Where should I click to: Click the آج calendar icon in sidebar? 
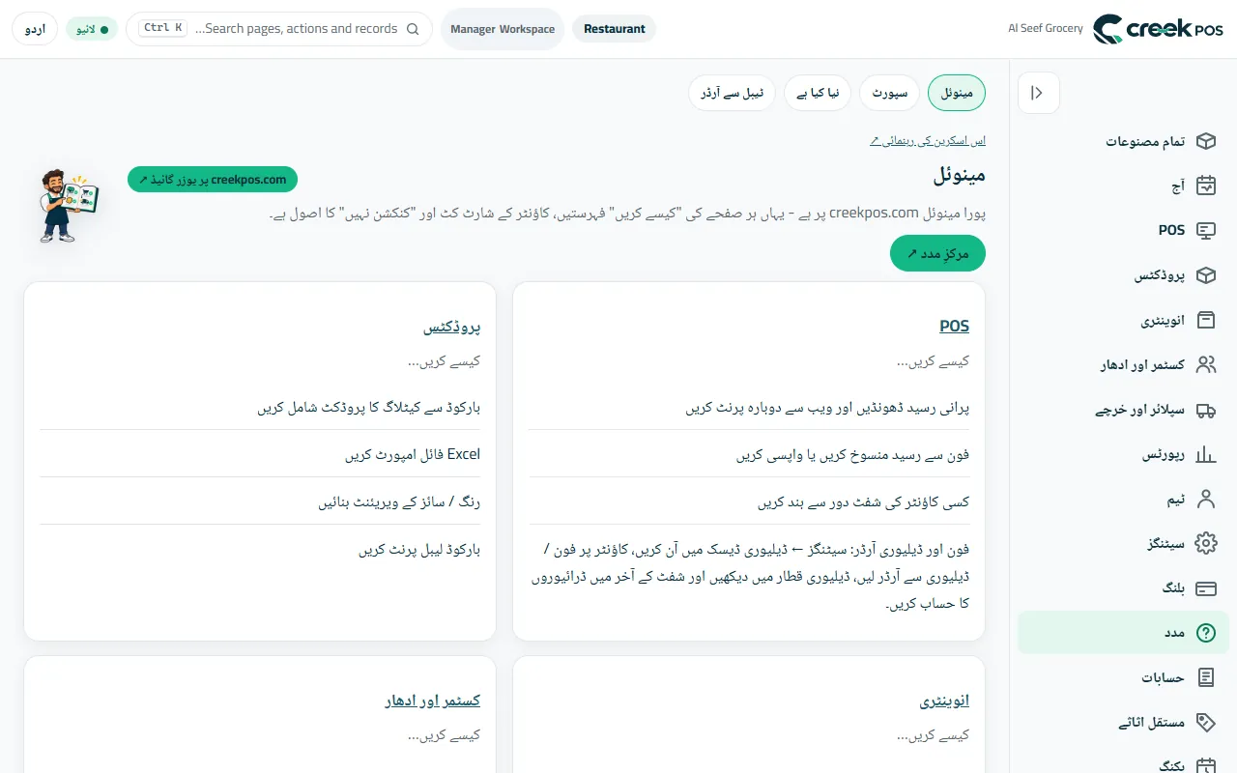tap(1205, 186)
